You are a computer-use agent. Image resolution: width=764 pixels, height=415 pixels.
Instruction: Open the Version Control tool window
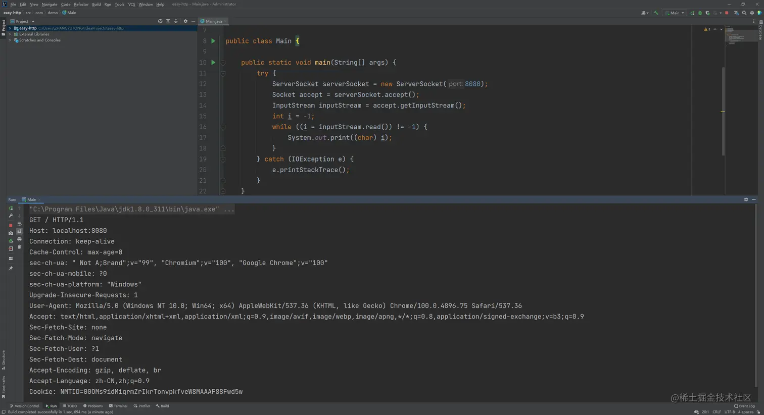pos(25,406)
